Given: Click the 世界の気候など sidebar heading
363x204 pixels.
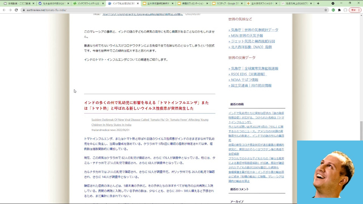Looking at the screenshot, I should (240, 19).
